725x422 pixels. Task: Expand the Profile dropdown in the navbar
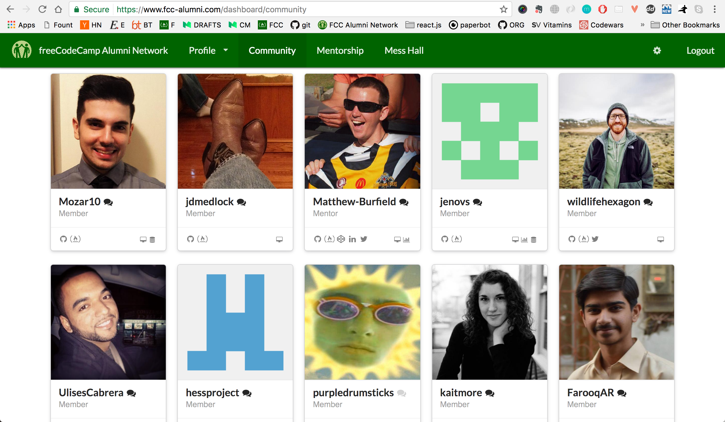(x=208, y=51)
